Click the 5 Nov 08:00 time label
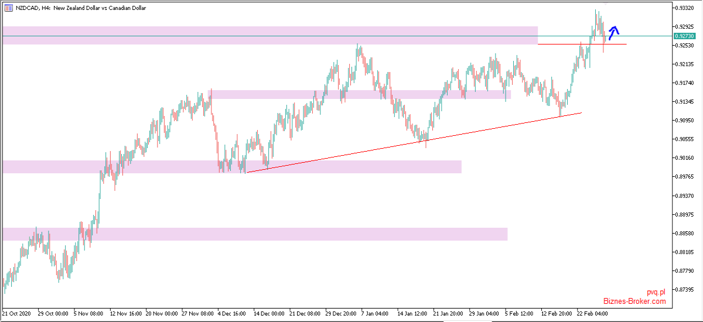The height and width of the screenshot is (322, 703). tap(90, 313)
